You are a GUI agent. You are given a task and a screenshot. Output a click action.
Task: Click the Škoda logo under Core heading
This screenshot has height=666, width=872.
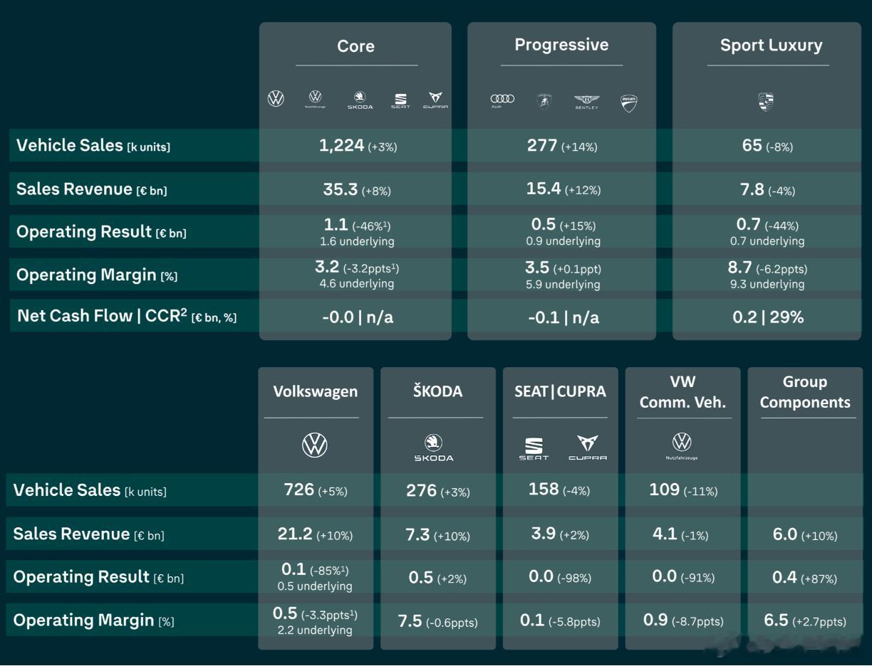tap(360, 100)
